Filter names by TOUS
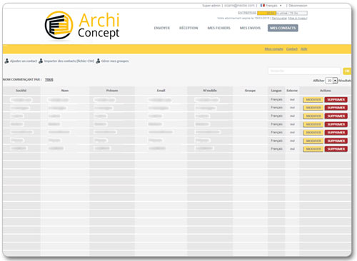The height and width of the screenshot is (261, 357). 49,80
